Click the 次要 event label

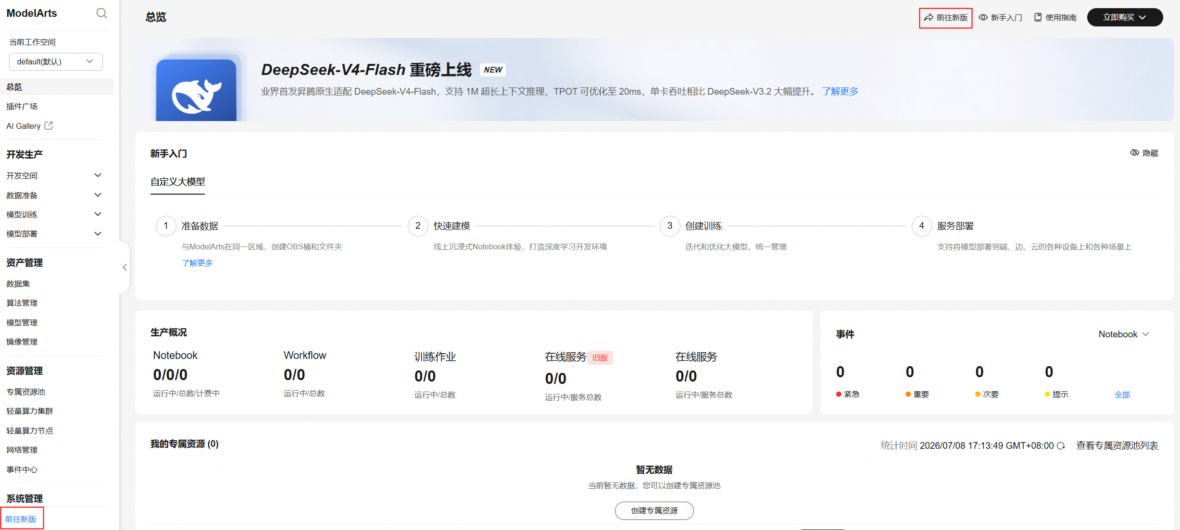(x=991, y=394)
